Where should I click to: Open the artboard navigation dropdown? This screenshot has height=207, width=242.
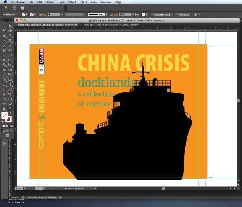click(x=45, y=189)
